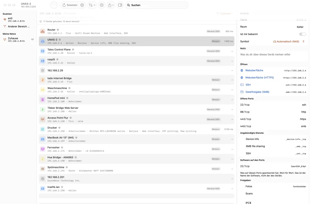Select the Fernseher row name
Screen dimensions: 310x204
pyautogui.click(x=53, y=148)
